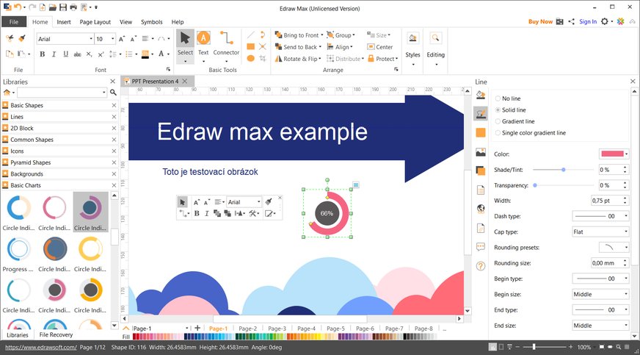Viewport: 640px width, 355px height.
Task: Open the line Color swatch picker
Action: [x=614, y=154]
